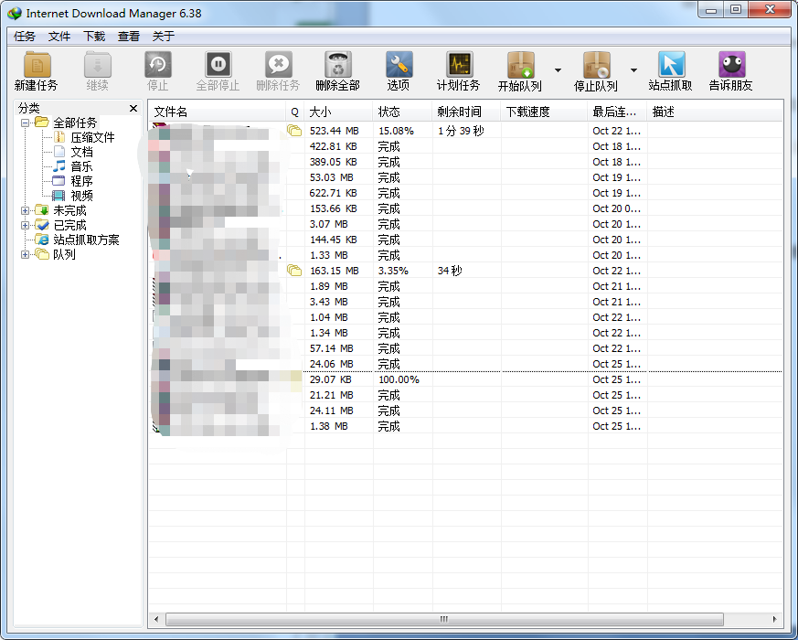
Task: Sort by the Q column header
Action: [x=295, y=112]
